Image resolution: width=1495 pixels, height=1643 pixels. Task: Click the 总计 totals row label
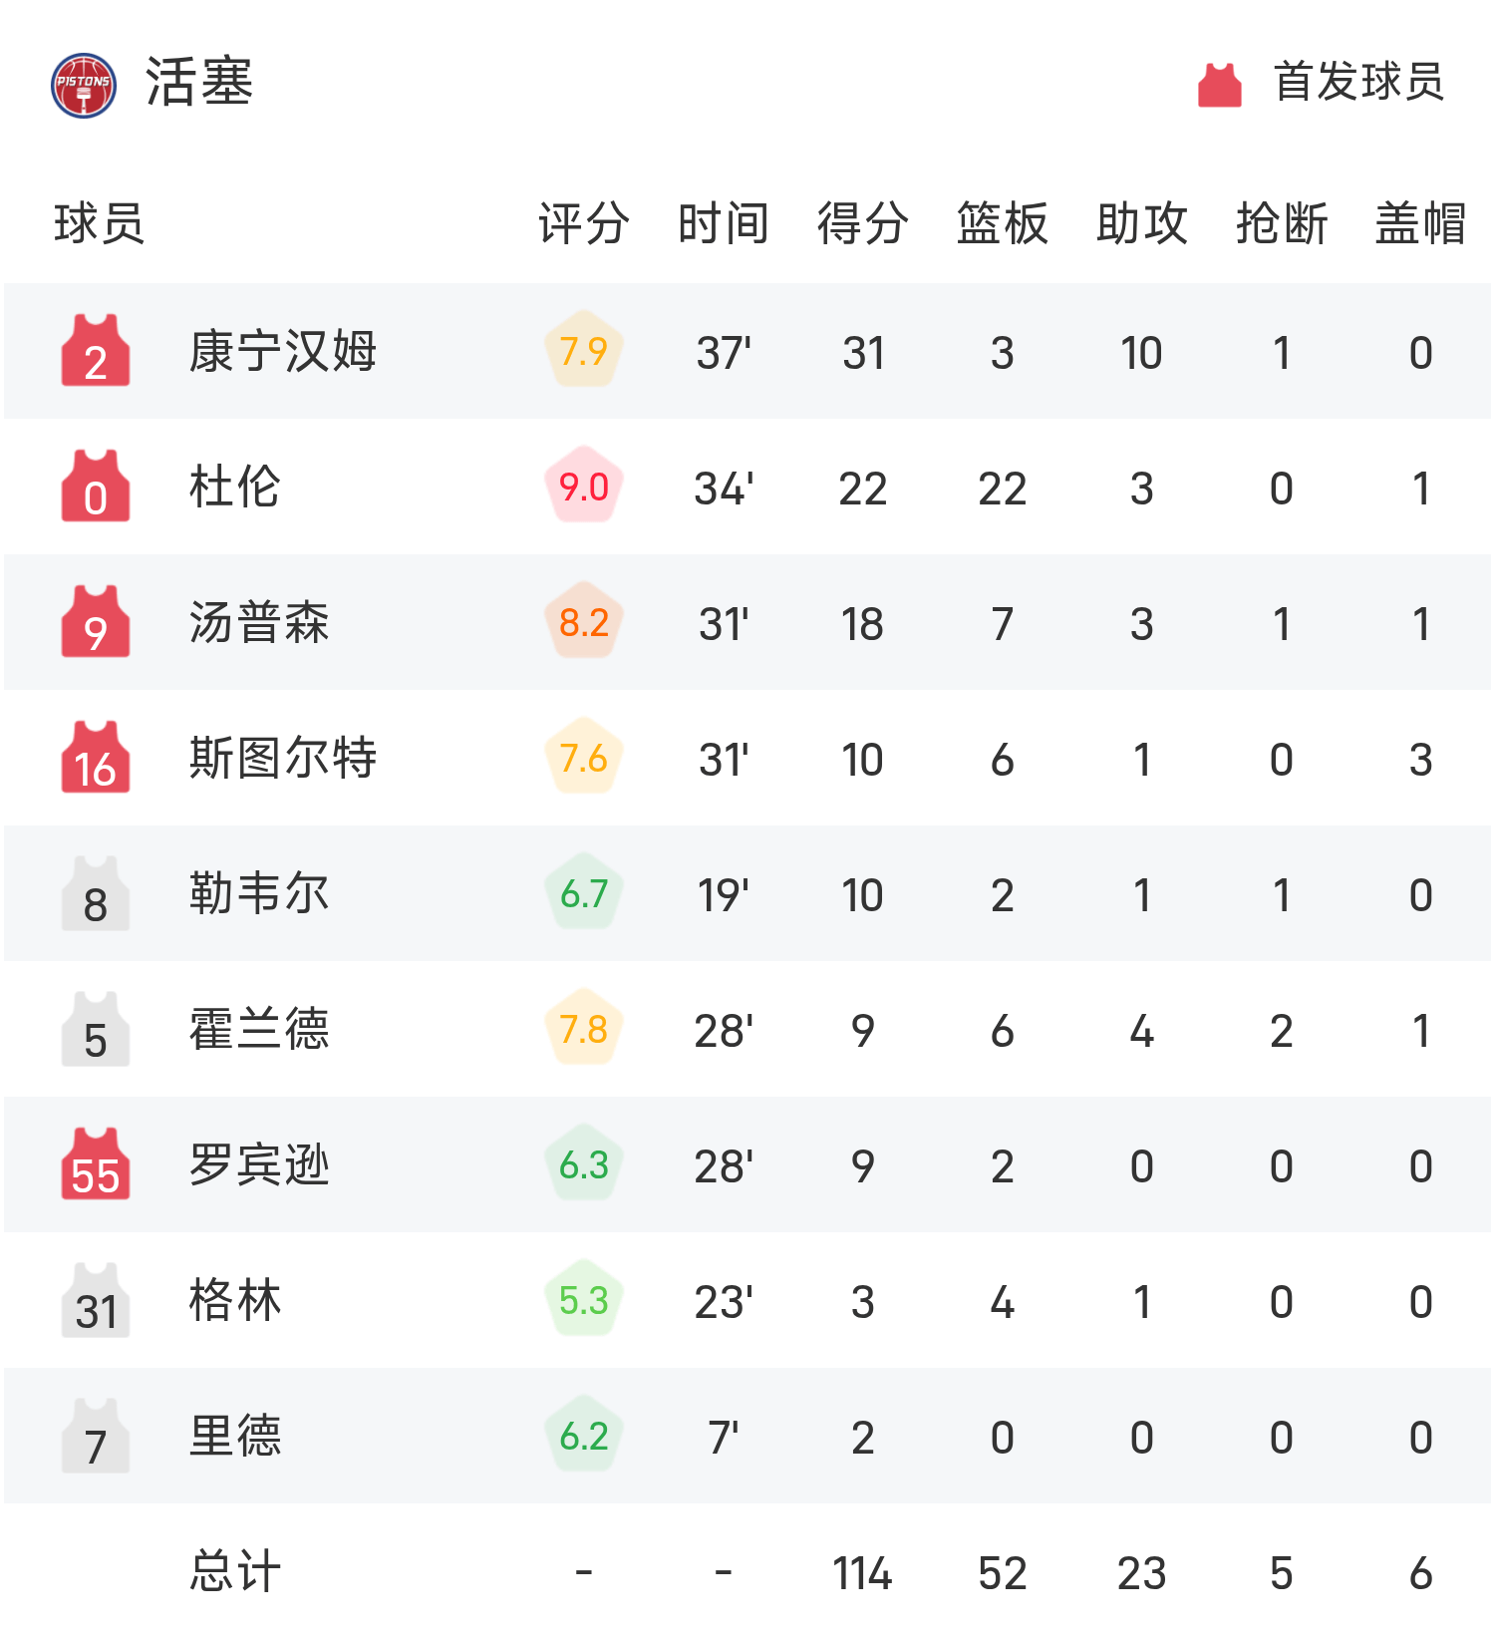click(235, 1572)
